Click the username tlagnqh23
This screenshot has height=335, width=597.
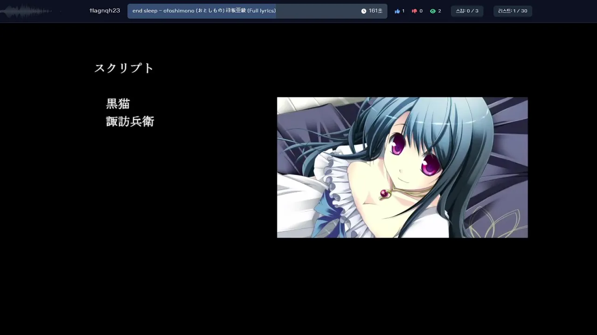pos(105,11)
